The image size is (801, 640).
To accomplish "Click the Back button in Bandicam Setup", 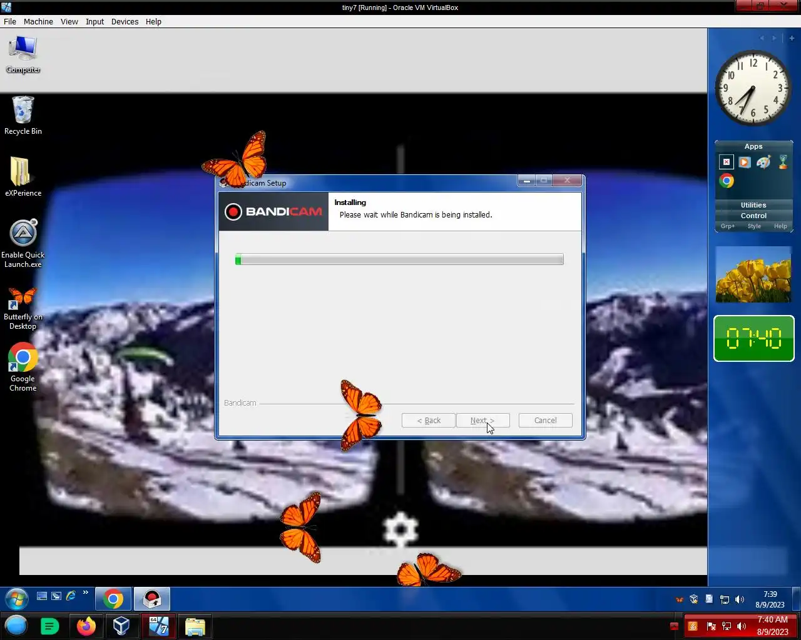I will point(429,421).
